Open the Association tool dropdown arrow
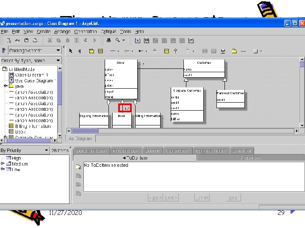The width and height of the screenshot is (305, 228). click(119, 52)
